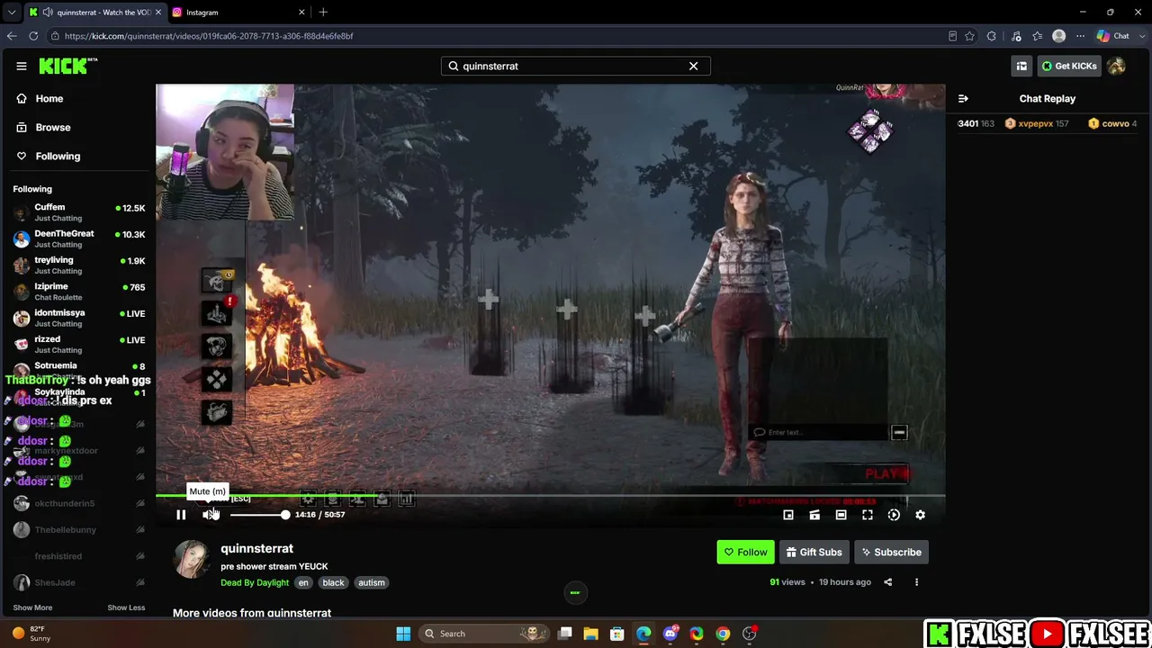Image resolution: width=1152 pixels, height=648 pixels.
Task: Collapse the Chat Replay panel
Action: (x=963, y=99)
